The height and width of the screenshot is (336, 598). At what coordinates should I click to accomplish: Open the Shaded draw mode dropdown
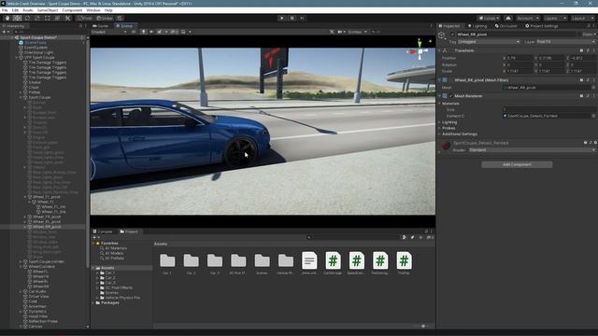(x=108, y=32)
